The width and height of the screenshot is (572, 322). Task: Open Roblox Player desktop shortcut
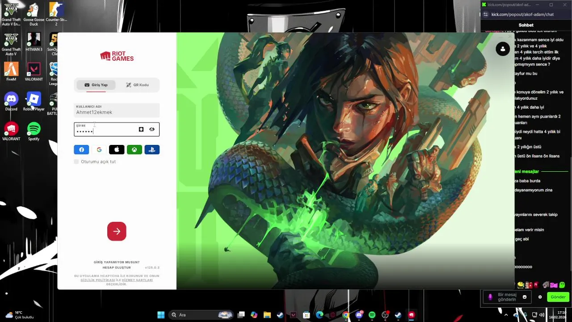click(x=34, y=102)
